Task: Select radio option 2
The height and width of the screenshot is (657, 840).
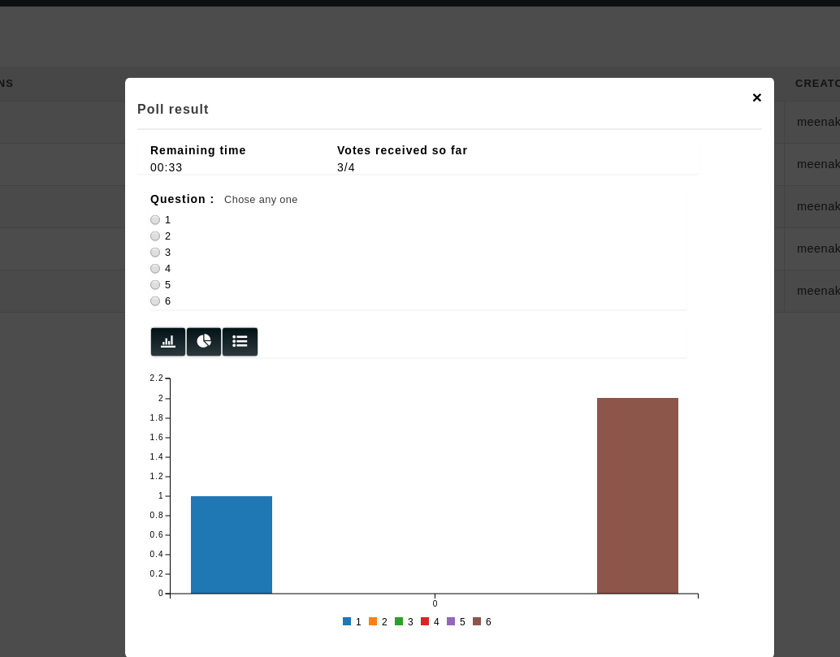Action: pyautogui.click(x=155, y=236)
